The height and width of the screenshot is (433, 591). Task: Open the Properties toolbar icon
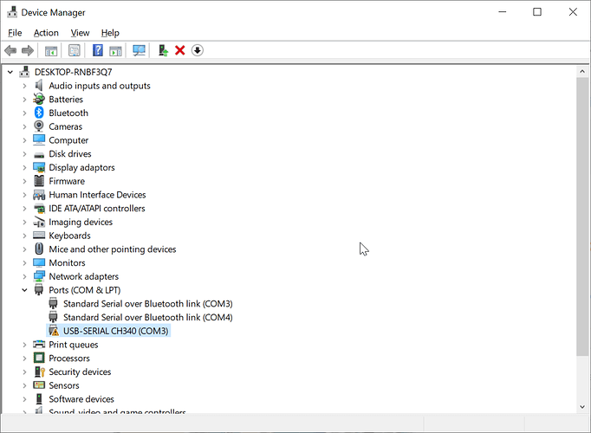point(75,50)
